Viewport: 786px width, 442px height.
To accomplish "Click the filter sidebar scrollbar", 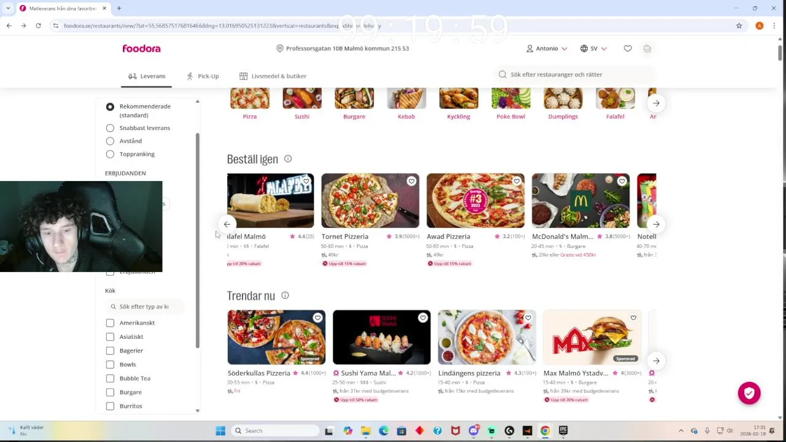I will [197, 241].
